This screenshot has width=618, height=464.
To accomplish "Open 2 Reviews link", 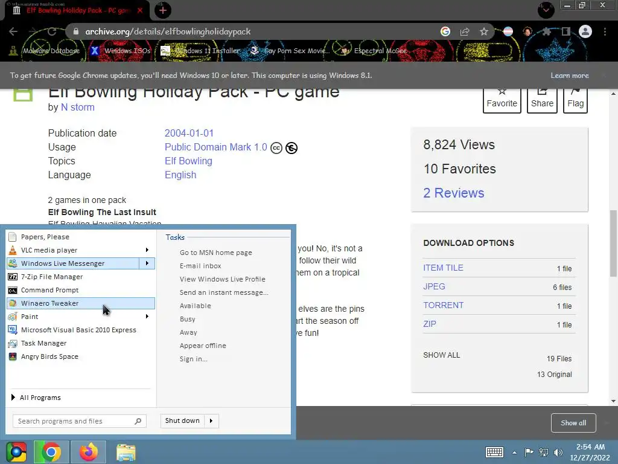I will 454,193.
